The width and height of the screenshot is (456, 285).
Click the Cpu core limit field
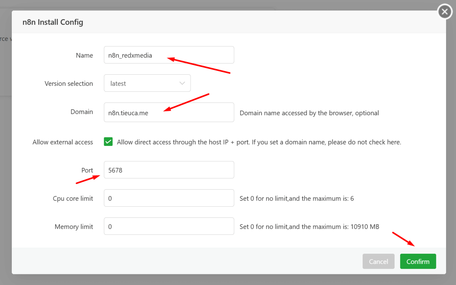169,198
